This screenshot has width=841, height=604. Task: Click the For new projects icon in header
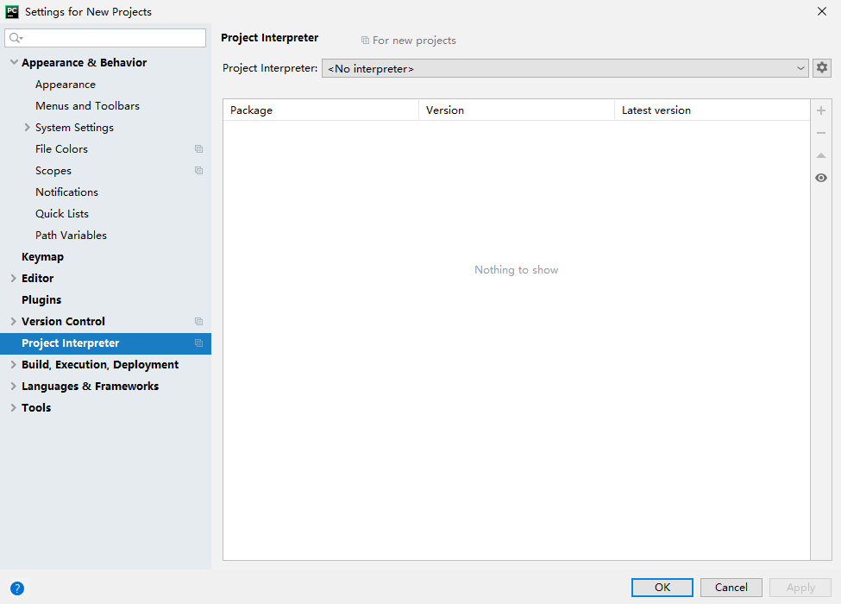(365, 41)
